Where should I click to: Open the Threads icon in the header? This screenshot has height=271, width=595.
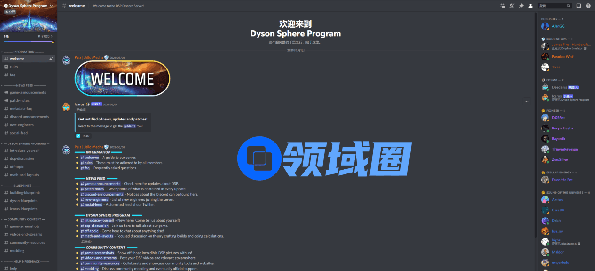[502, 6]
